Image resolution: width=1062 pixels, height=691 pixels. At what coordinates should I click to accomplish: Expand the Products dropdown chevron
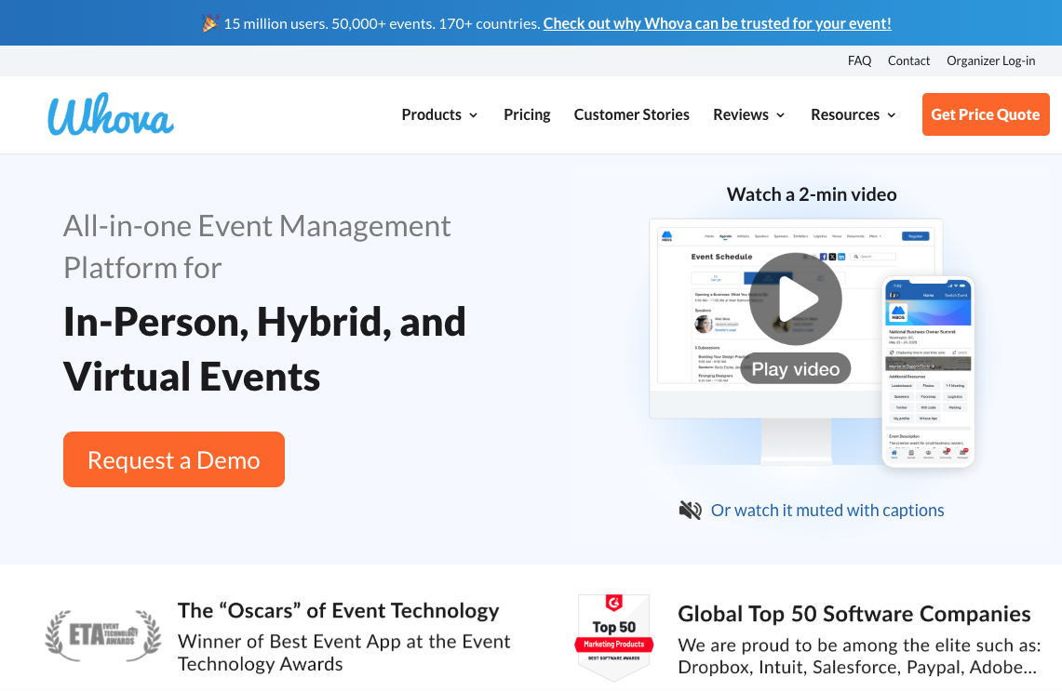click(474, 115)
